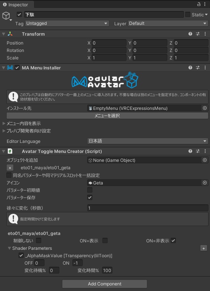Image resolution: width=210 pixels, height=291 pixels.
Task: Open Avatar Toggle Menu Creator help icon
Action: (190, 151)
